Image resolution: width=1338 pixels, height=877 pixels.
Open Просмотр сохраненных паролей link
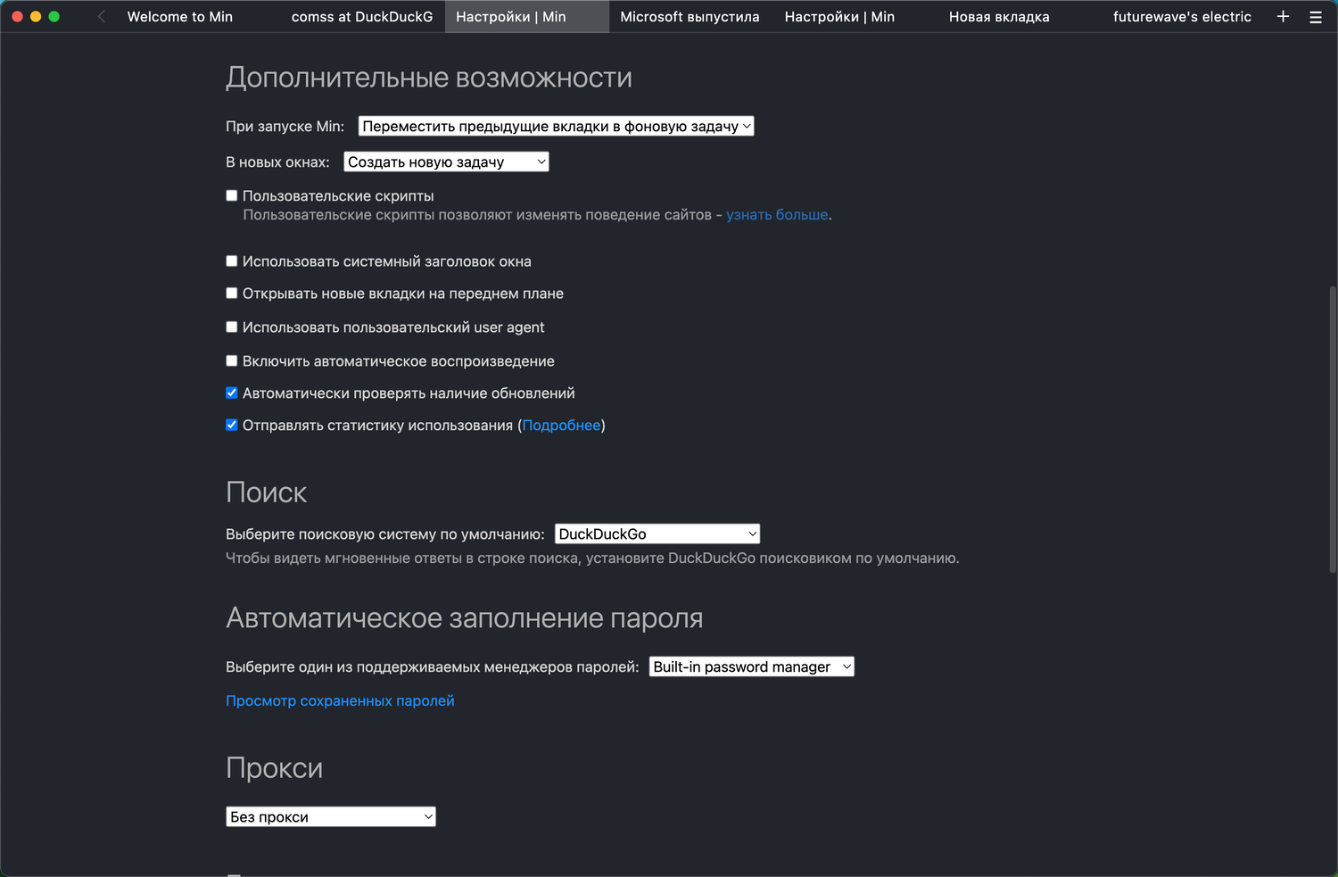point(340,701)
